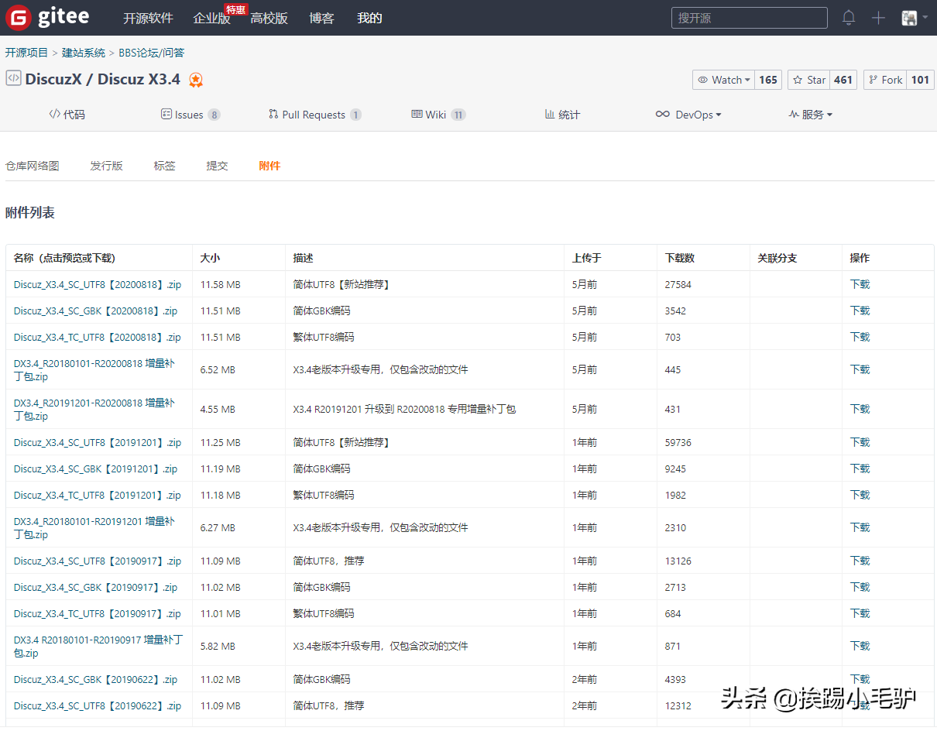The width and height of the screenshot is (937, 731).
Task: Click 下载 for the 4.55 MB patch
Action: (860, 409)
